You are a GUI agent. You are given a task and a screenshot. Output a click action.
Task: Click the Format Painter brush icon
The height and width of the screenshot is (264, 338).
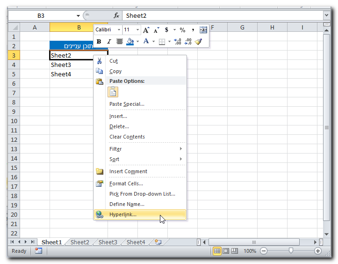[199, 42]
